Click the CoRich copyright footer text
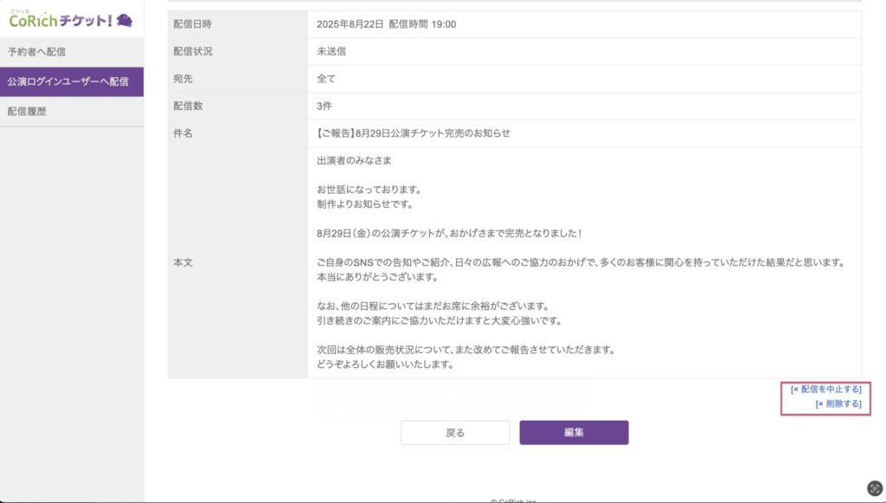This screenshot has height=503, width=886. (515, 500)
